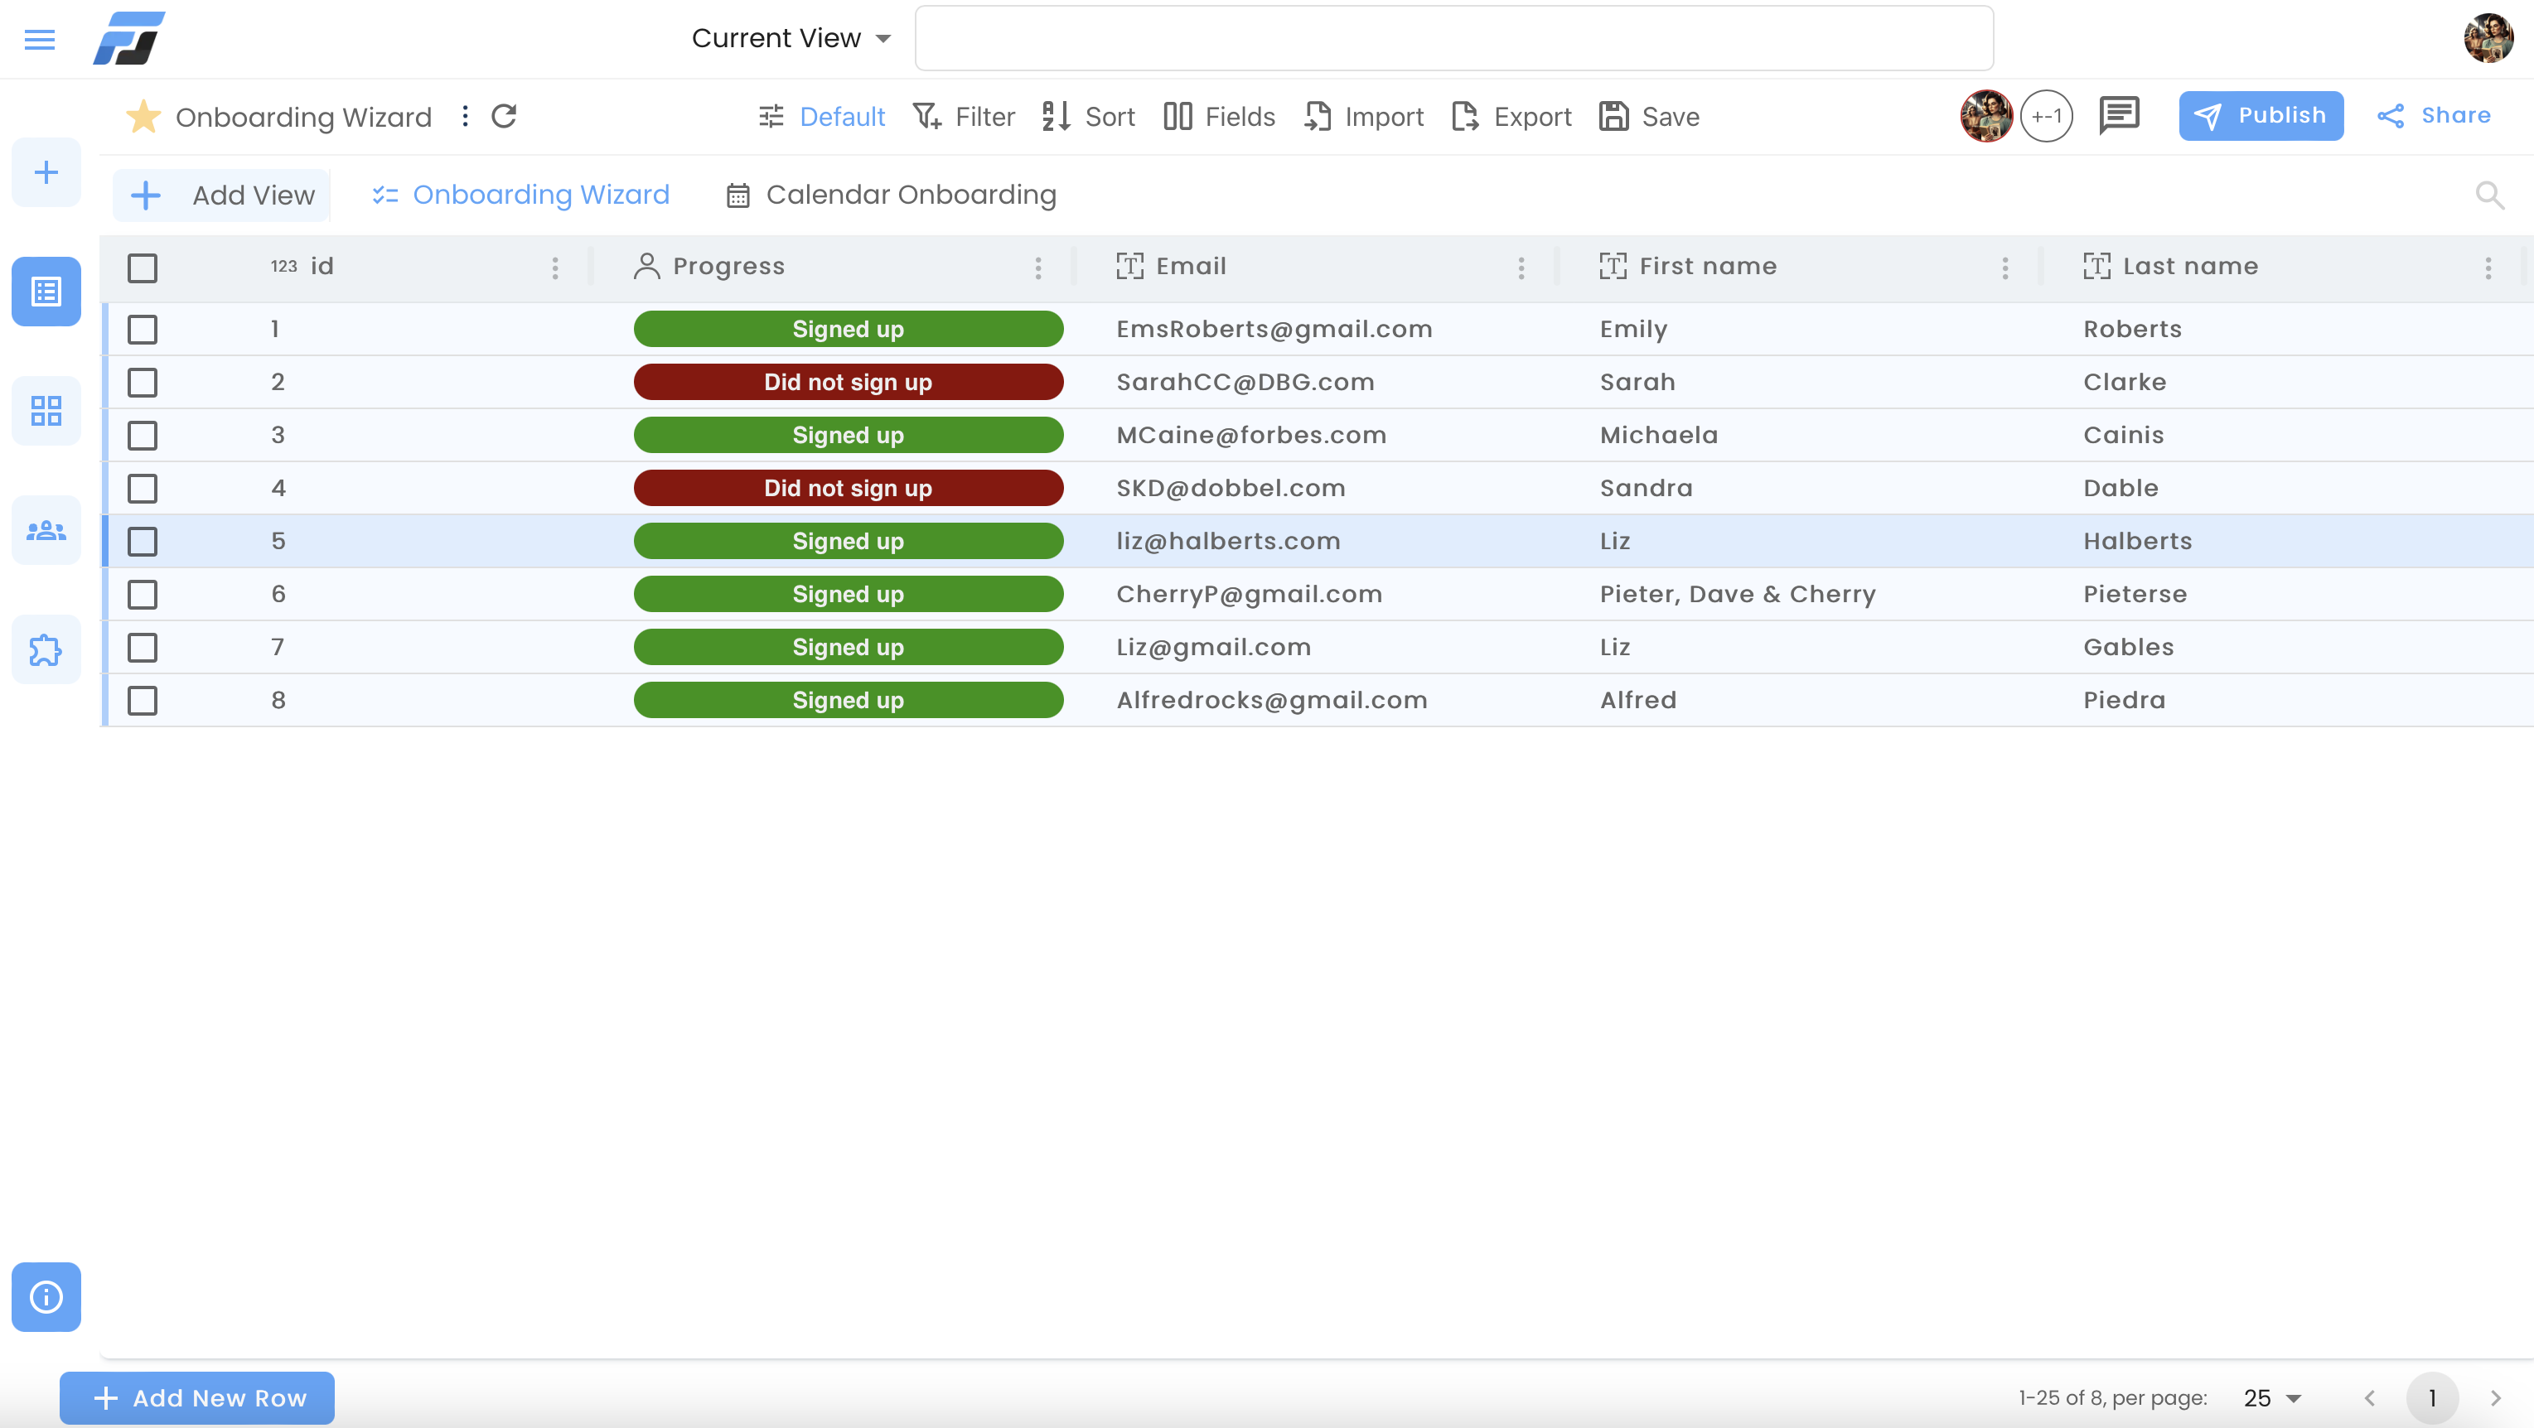Open the Email column options menu
The image size is (2534, 1428).
point(1521,268)
